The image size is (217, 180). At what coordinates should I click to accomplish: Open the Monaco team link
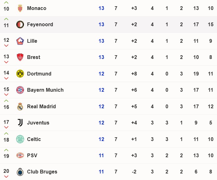[37, 8]
